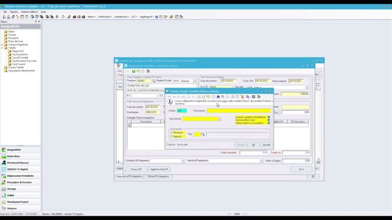Click the Annulla button
The width and height of the screenshot is (392, 220).
click(266, 145)
